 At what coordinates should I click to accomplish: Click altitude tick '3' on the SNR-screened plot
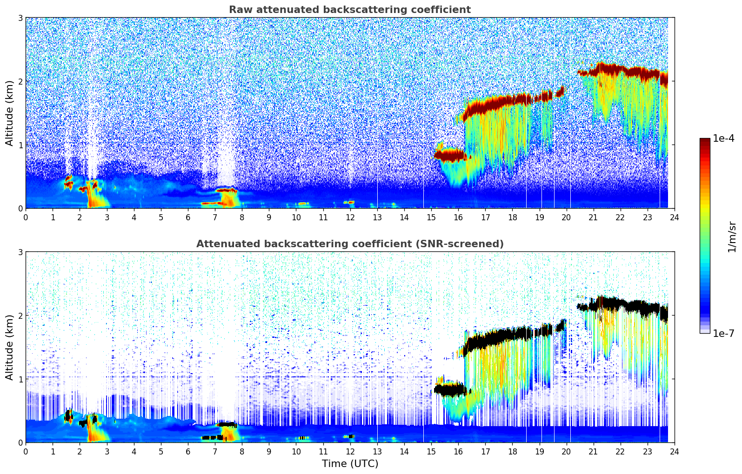point(20,252)
